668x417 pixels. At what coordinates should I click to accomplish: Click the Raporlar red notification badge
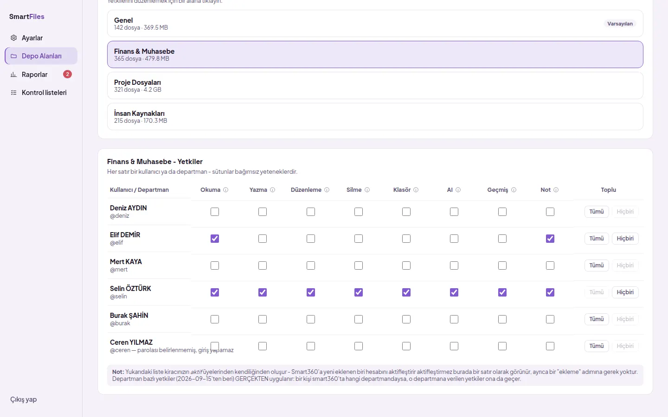pos(67,74)
